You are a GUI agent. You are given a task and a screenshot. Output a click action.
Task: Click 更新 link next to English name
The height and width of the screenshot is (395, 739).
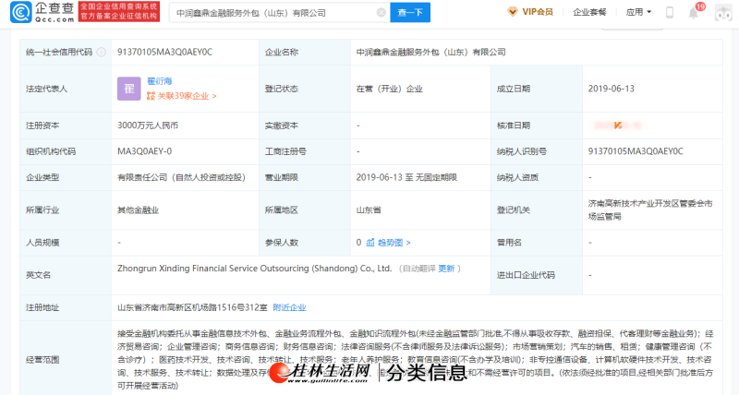pyautogui.click(x=446, y=269)
